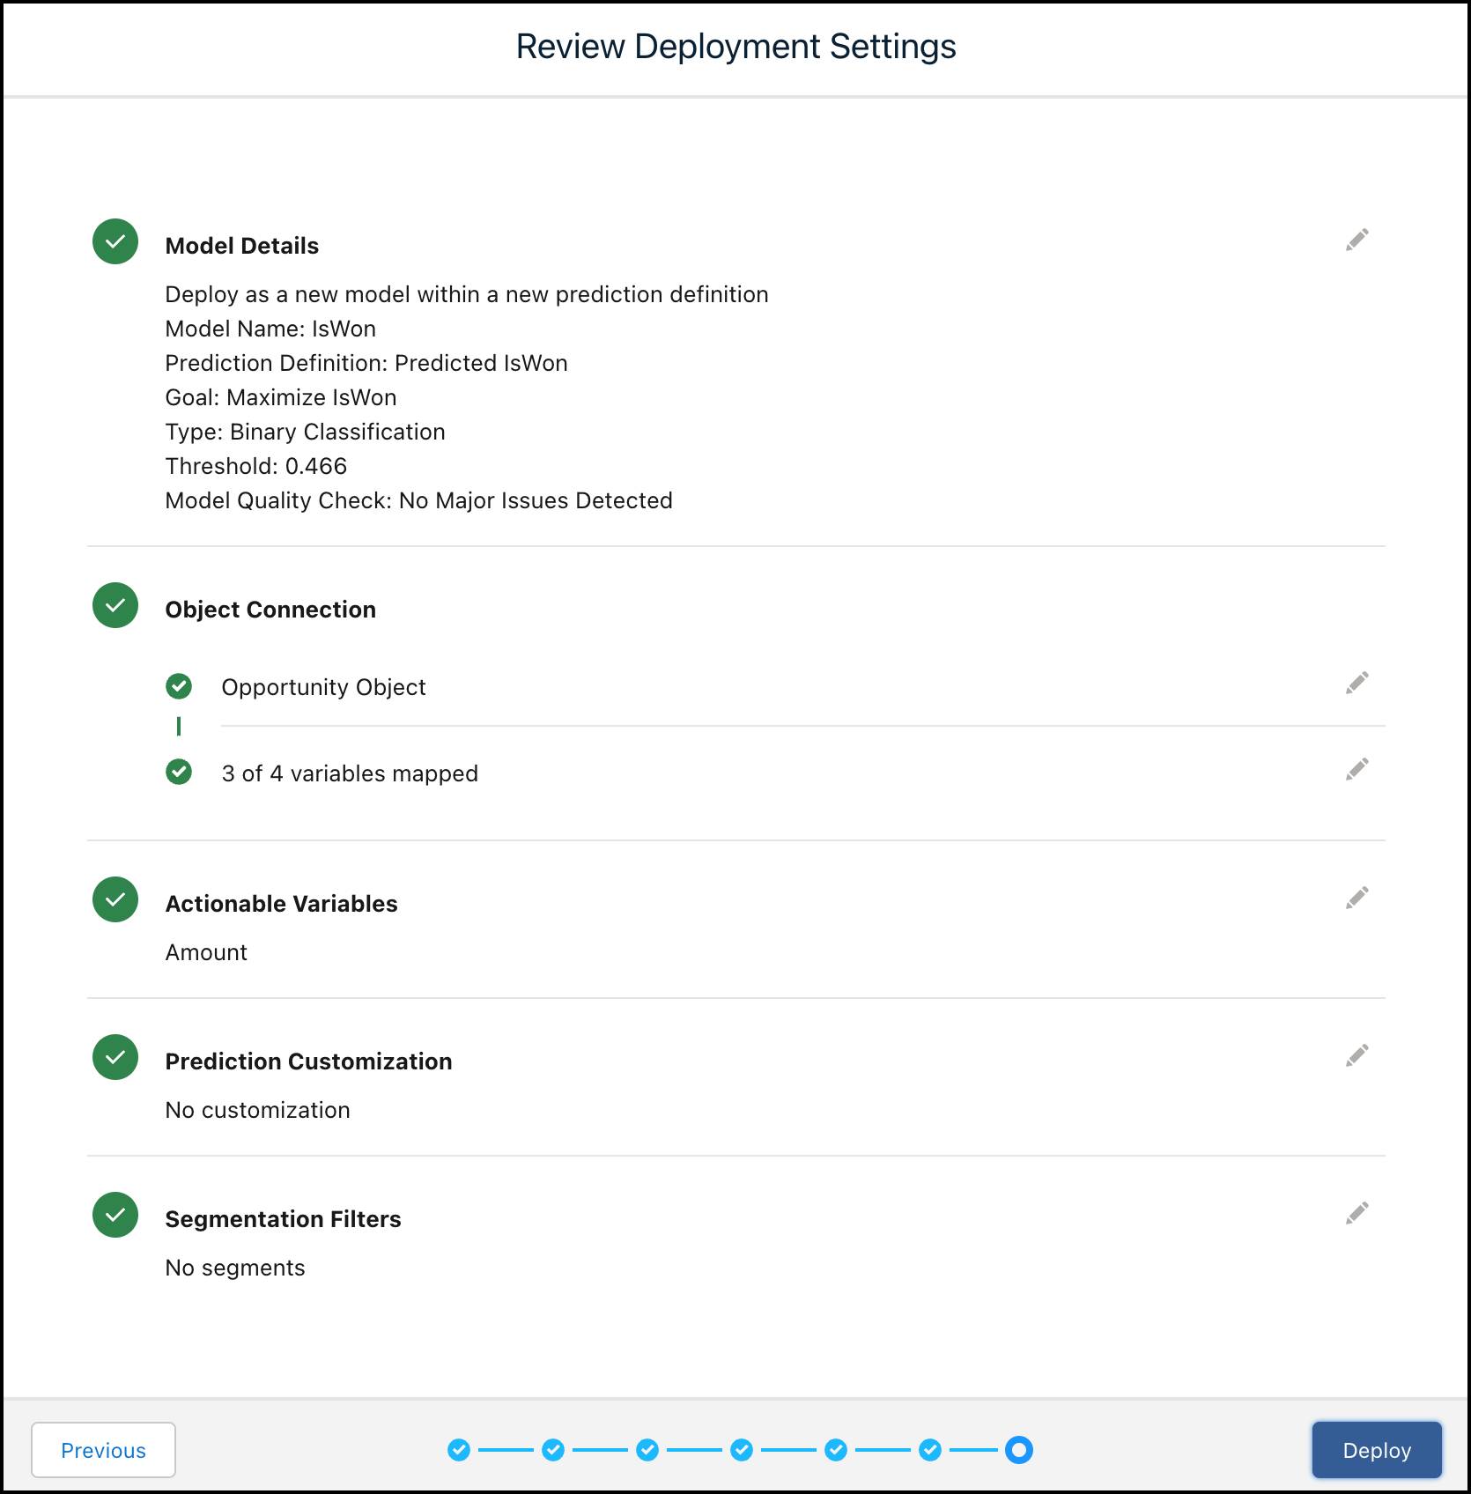Select the Opportunity Object label
This screenshot has height=1494, width=1471.
(x=324, y=687)
